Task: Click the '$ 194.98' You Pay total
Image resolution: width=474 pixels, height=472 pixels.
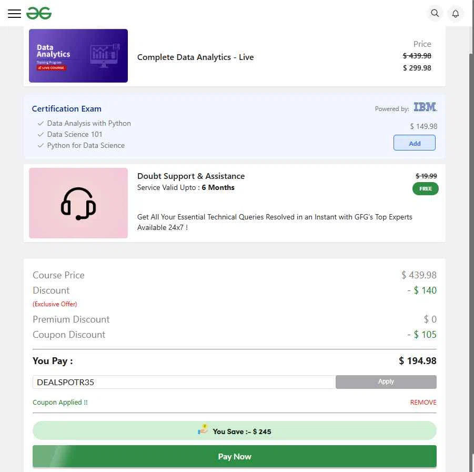Action: [x=418, y=361]
